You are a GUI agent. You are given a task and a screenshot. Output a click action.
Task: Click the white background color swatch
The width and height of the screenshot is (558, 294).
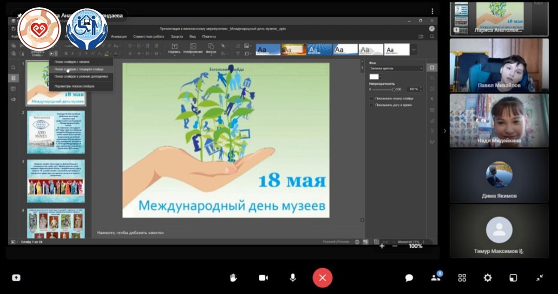click(x=374, y=77)
